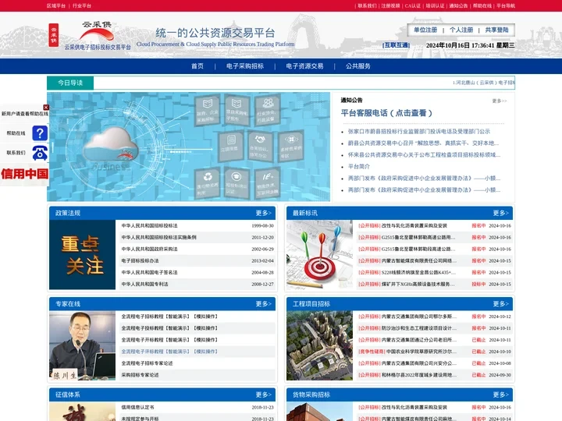The height and width of the screenshot is (421, 562).
Task: Expand 更多 in 专家在线 panel
Action: point(264,304)
